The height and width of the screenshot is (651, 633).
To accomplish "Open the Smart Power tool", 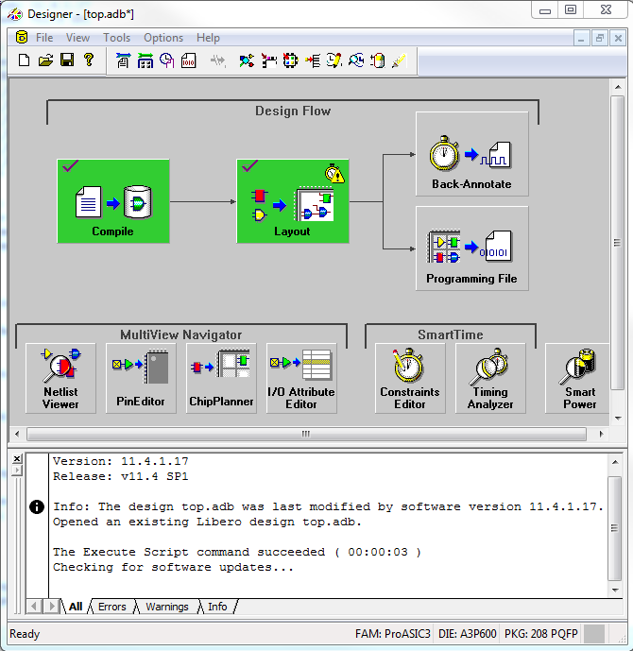I will 578,378.
